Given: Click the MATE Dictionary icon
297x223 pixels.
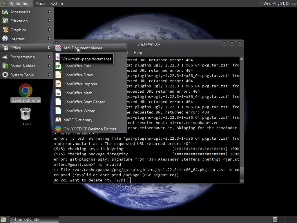Looking at the screenshot, I should (x=58, y=120).
